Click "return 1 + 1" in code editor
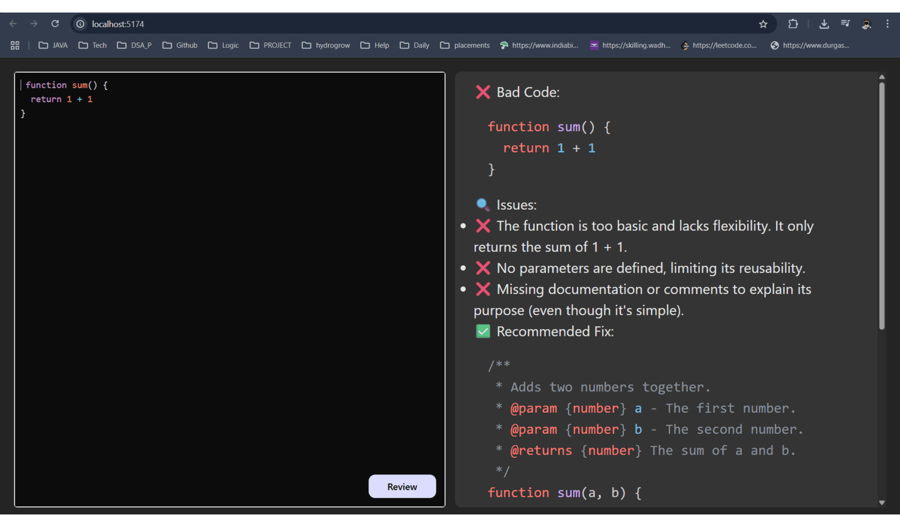This screenshot has height=527, width=900. (x=62, y=100)
